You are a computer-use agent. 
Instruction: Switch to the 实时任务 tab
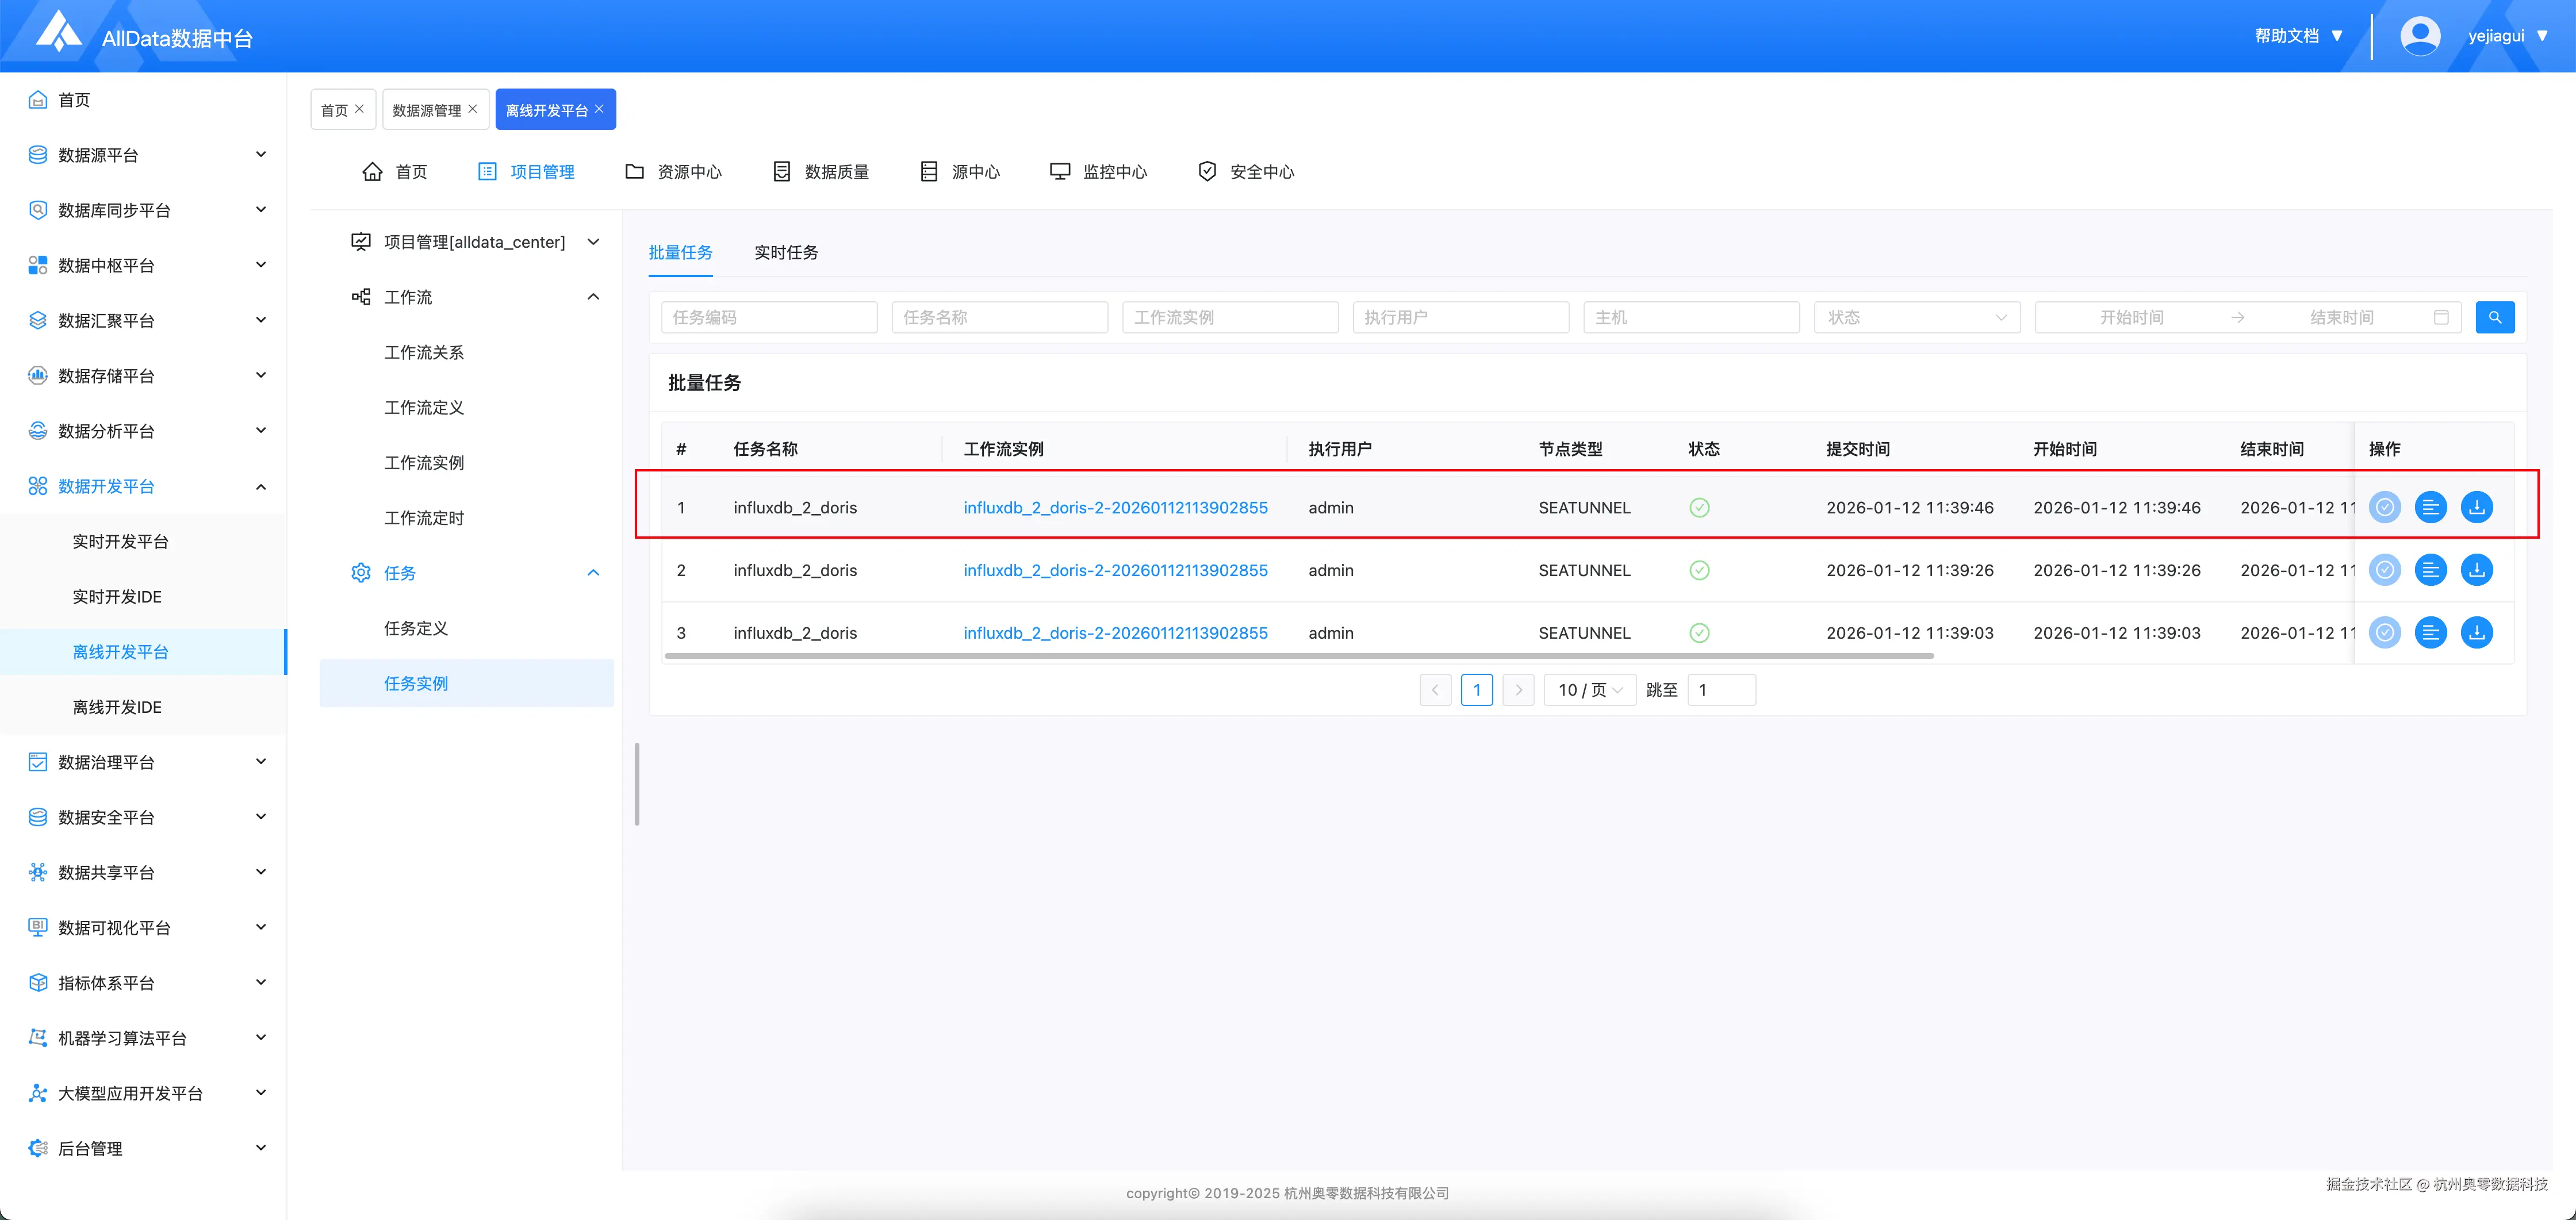click(x=785, y=253)
